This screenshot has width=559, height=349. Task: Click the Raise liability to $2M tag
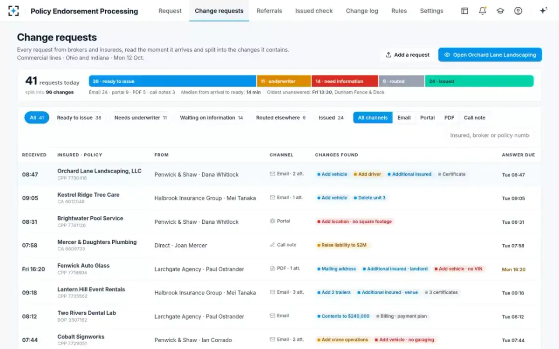coord(343,245)
